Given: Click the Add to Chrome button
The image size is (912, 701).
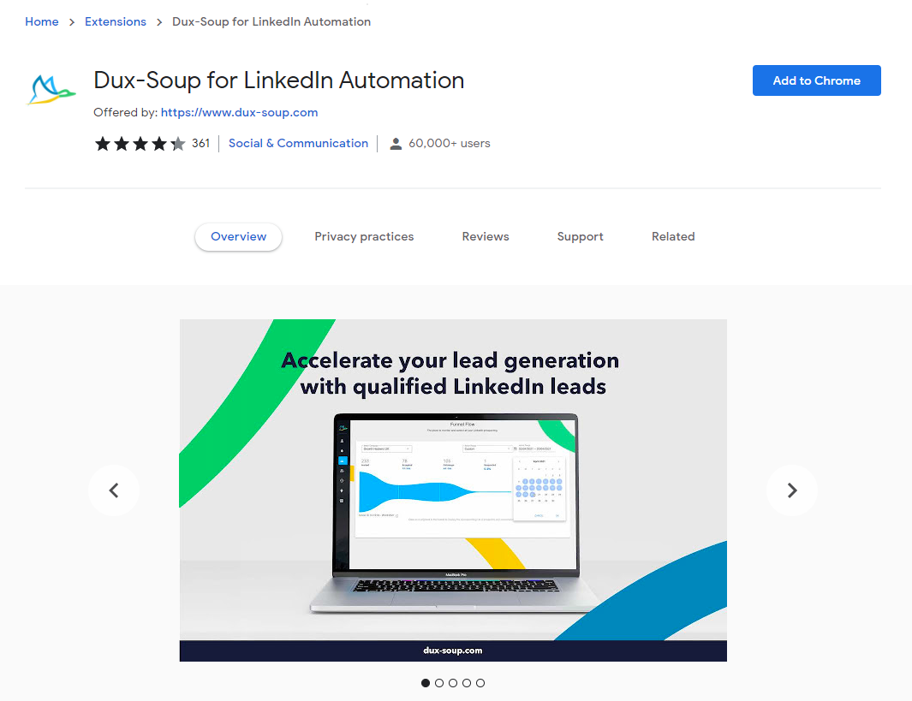Looking at the screenshot, I should (817, 80).
